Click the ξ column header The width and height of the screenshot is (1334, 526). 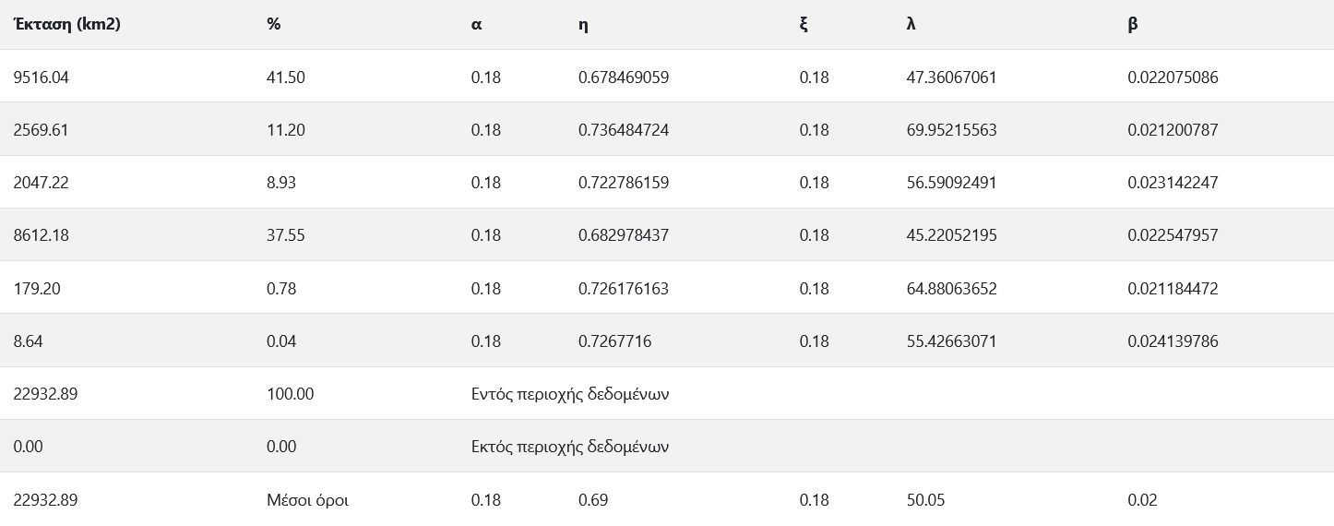[x=804, y=24]
